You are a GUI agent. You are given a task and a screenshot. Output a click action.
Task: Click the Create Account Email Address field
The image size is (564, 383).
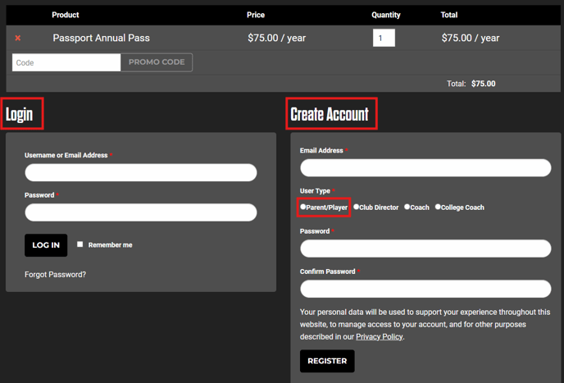(x=425, y=167)
